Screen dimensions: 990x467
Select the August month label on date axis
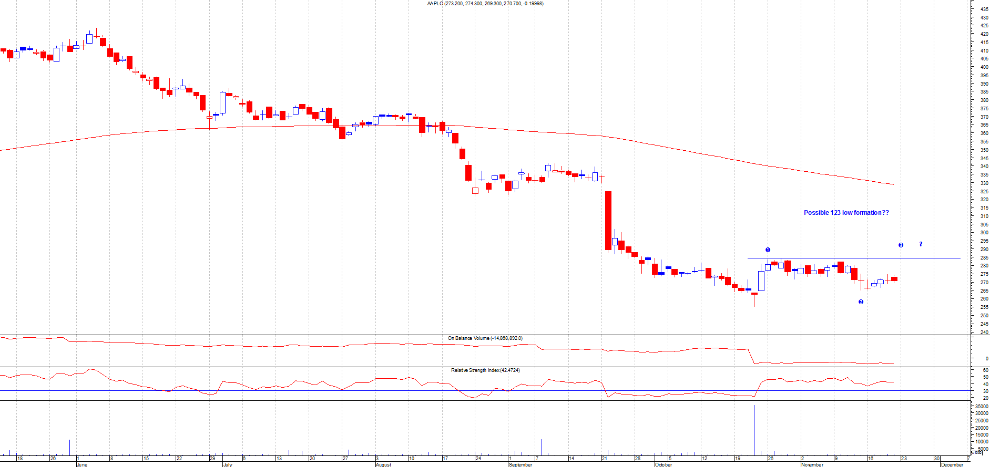point(383,464)
